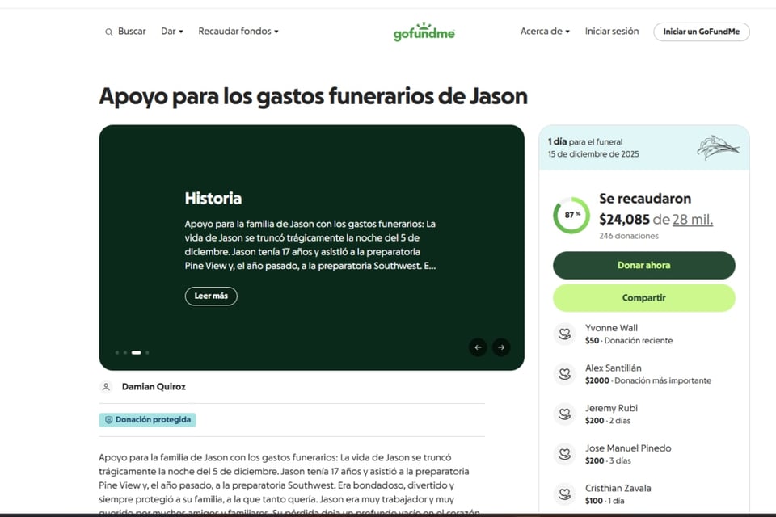Image resolution: width=776 pixels, height=517 pixels.
Task: Select donor name Alex Santillán
Action: click(x=614, y=368)
